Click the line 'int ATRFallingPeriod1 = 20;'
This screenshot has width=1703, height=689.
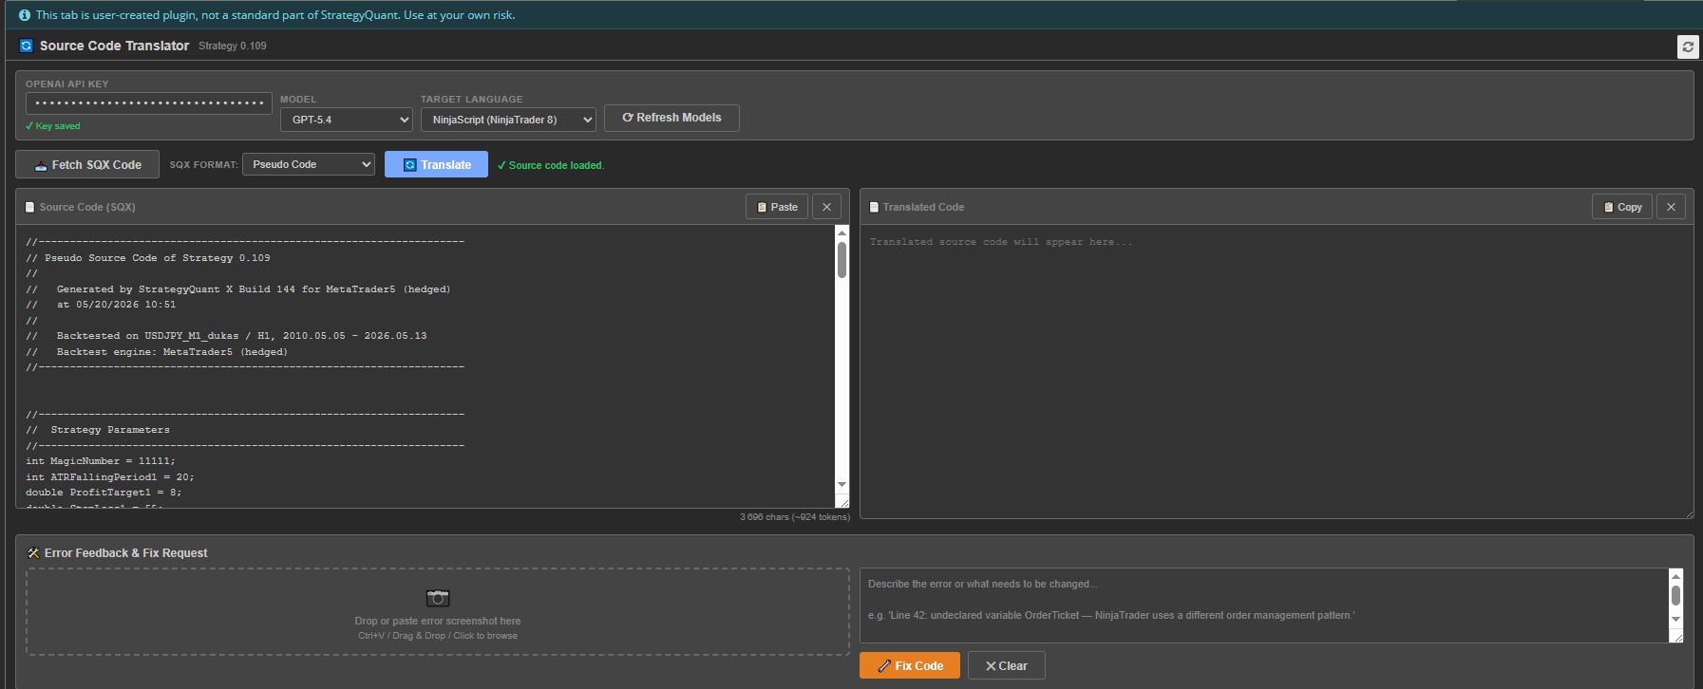[110, 477]
